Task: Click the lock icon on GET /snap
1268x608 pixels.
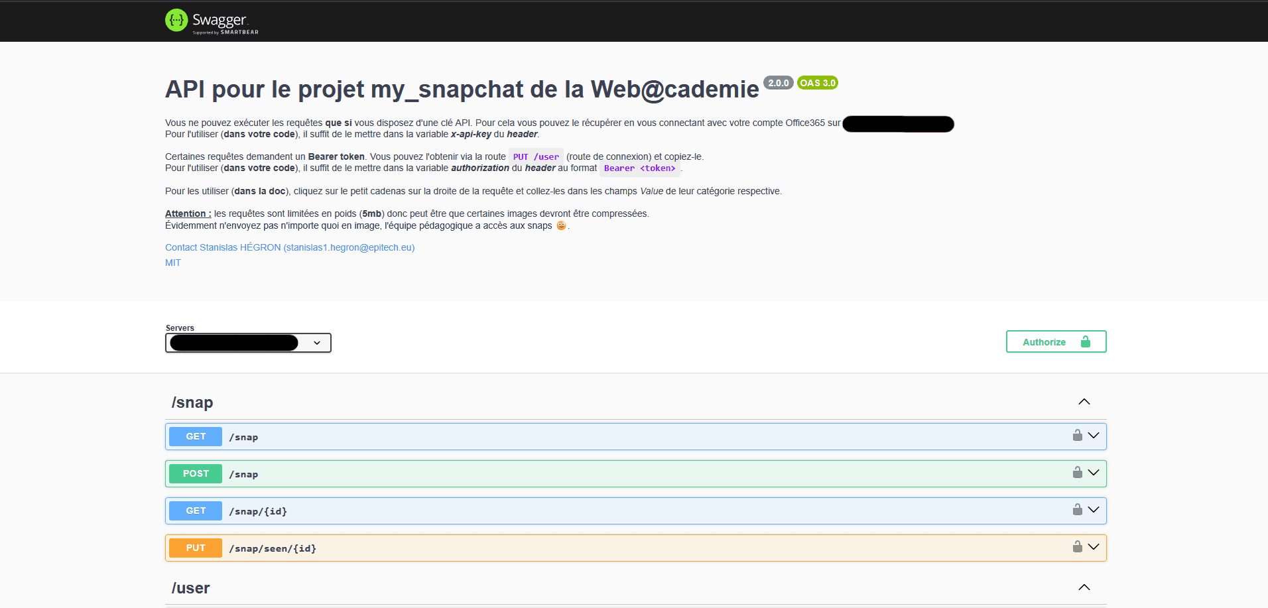Action: 1077,436
